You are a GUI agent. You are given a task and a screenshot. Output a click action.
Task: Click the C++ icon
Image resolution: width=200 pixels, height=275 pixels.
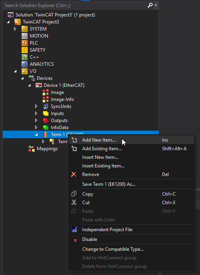[x=25, y=57]
